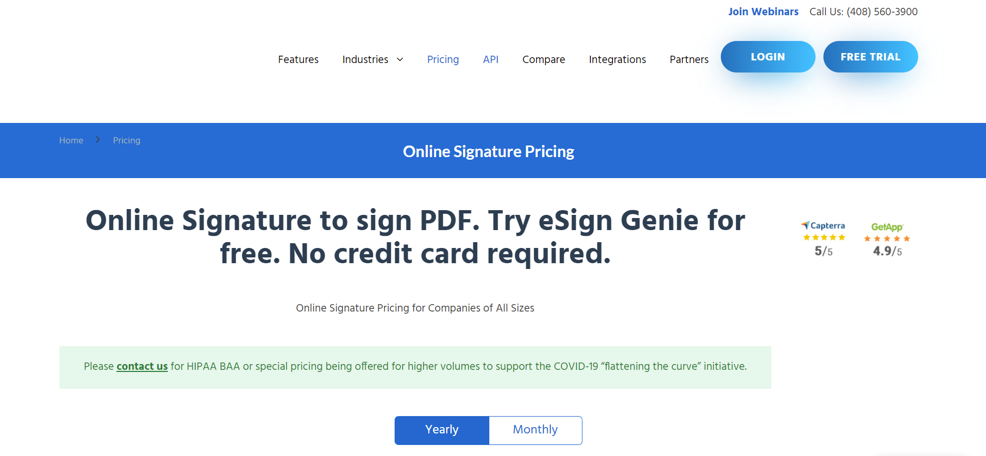
Task: Expand the Industries dropdown menu
Action: (x=365, y=59)
